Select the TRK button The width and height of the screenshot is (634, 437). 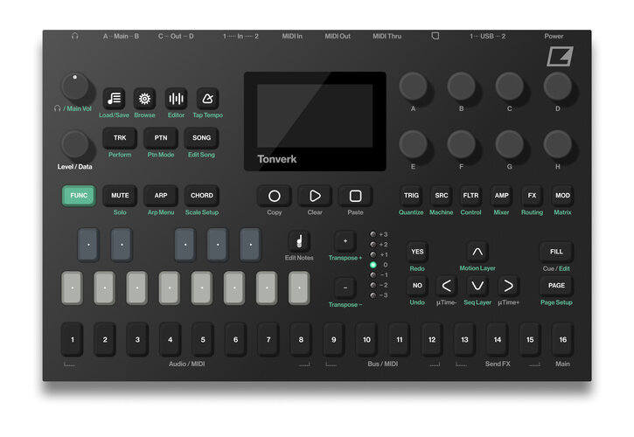[120, 138]
